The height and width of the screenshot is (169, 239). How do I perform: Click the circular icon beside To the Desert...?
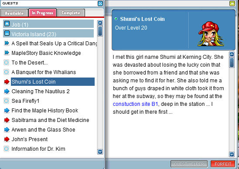point(7,62)
